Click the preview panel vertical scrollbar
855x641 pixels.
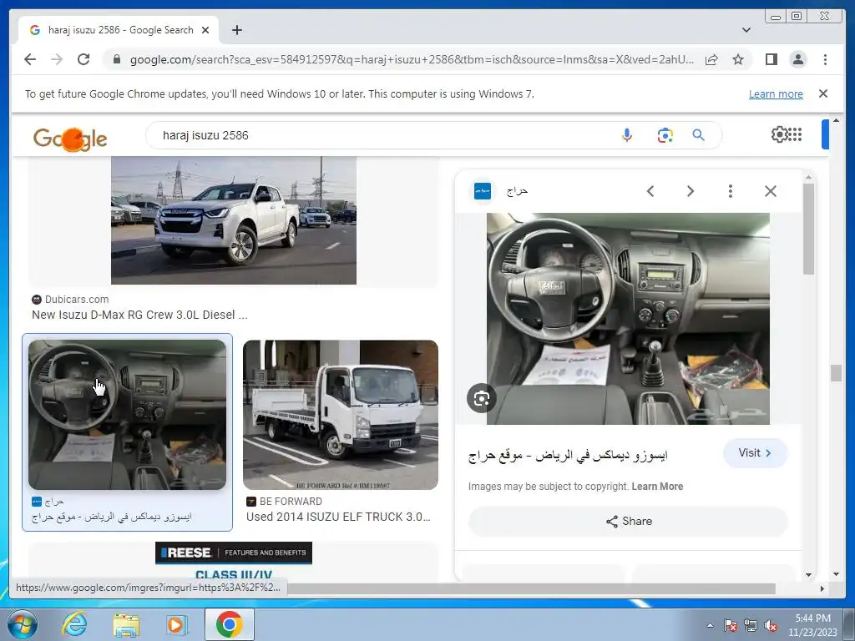[808, 229]
